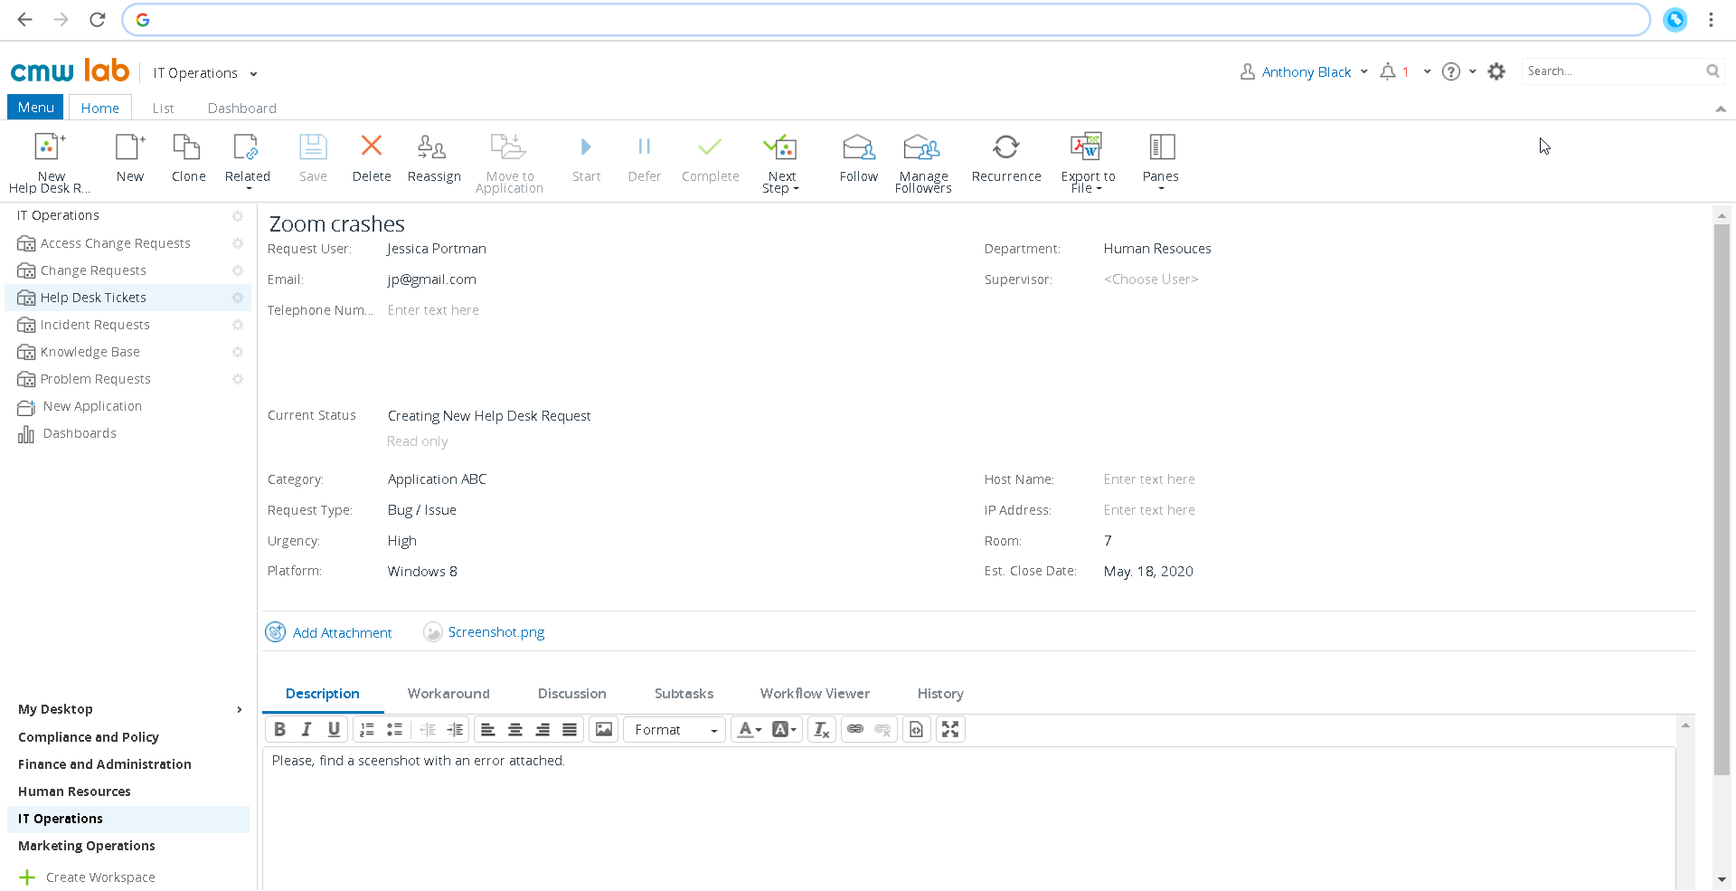Open Problem Requests in sidebar
1736x891 pixels.
pyautogui.click(x=95, y=379)
